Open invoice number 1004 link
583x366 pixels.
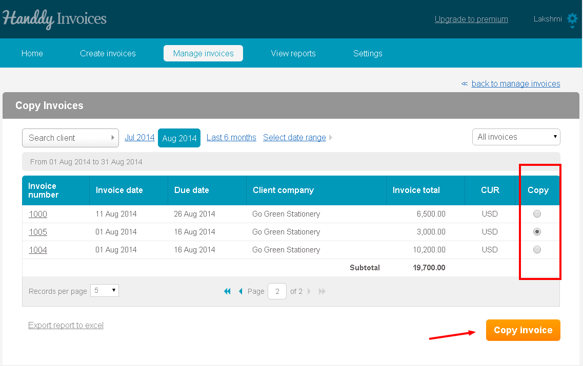pos(38,250)
